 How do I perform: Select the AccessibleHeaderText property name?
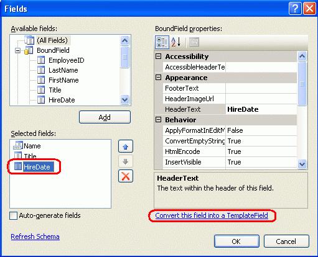pyautogui.click(x=195, y=67)
